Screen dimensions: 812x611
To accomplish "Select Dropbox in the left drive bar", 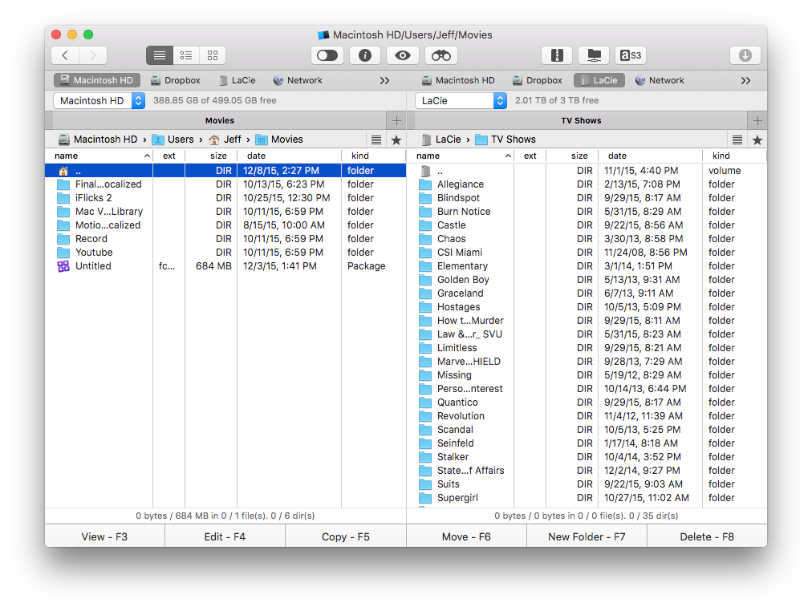I will click(176, 80).
